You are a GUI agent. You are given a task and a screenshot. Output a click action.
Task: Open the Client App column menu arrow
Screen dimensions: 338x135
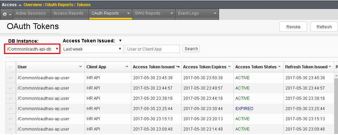click(x=127, y=67)
